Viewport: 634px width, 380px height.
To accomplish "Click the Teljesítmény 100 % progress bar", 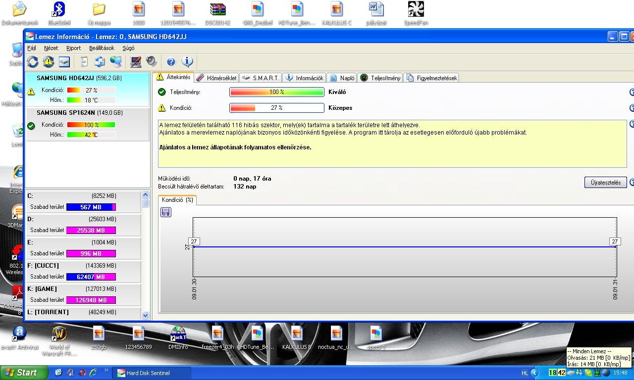I will click(x=276, y=92).
